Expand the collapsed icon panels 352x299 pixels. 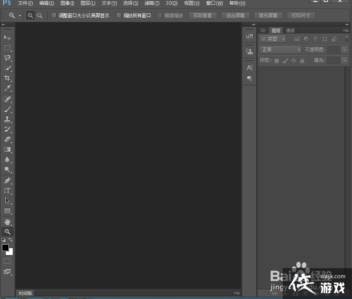[x=253, y=24]
